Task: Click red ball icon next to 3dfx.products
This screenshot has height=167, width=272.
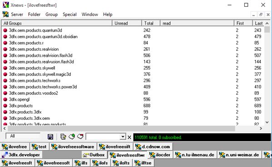Action: 5,106
